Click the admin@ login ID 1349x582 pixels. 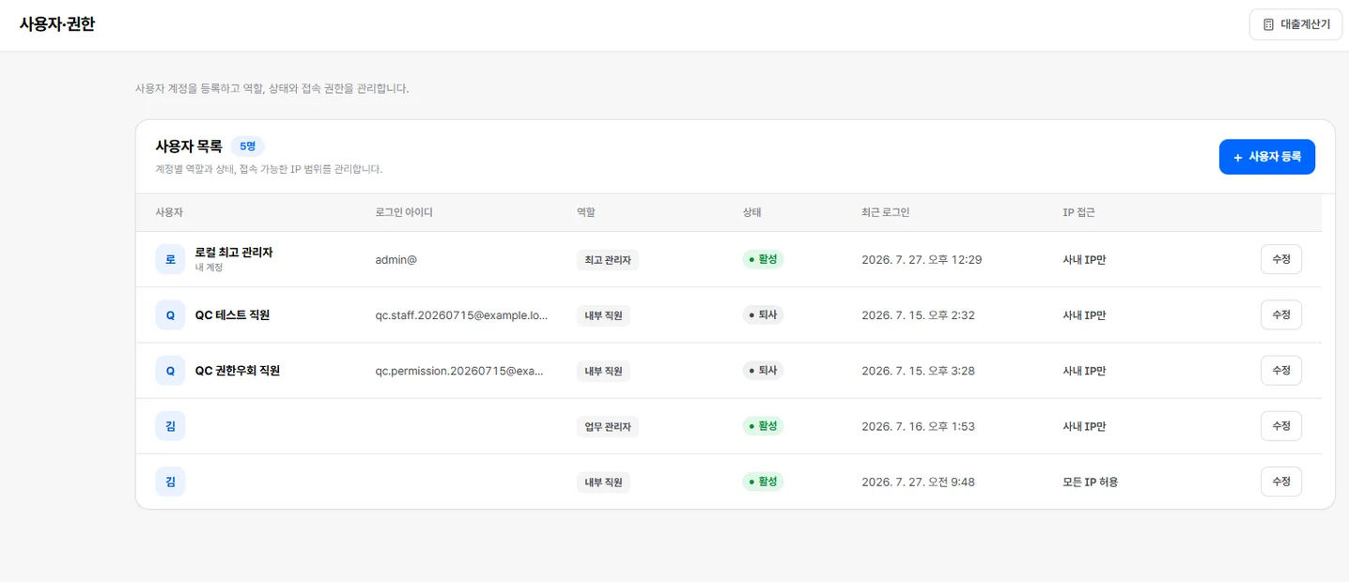395,260
